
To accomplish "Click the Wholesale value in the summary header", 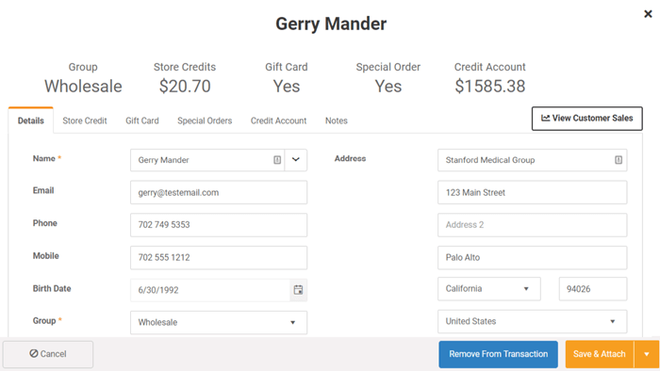I will pyautogui.click(x=83, y=86).
